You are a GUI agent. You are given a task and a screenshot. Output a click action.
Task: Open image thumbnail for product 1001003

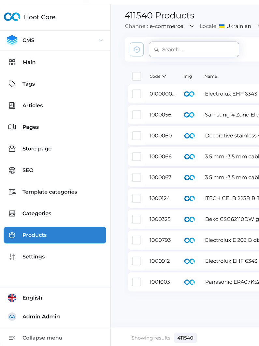[189, 282]
